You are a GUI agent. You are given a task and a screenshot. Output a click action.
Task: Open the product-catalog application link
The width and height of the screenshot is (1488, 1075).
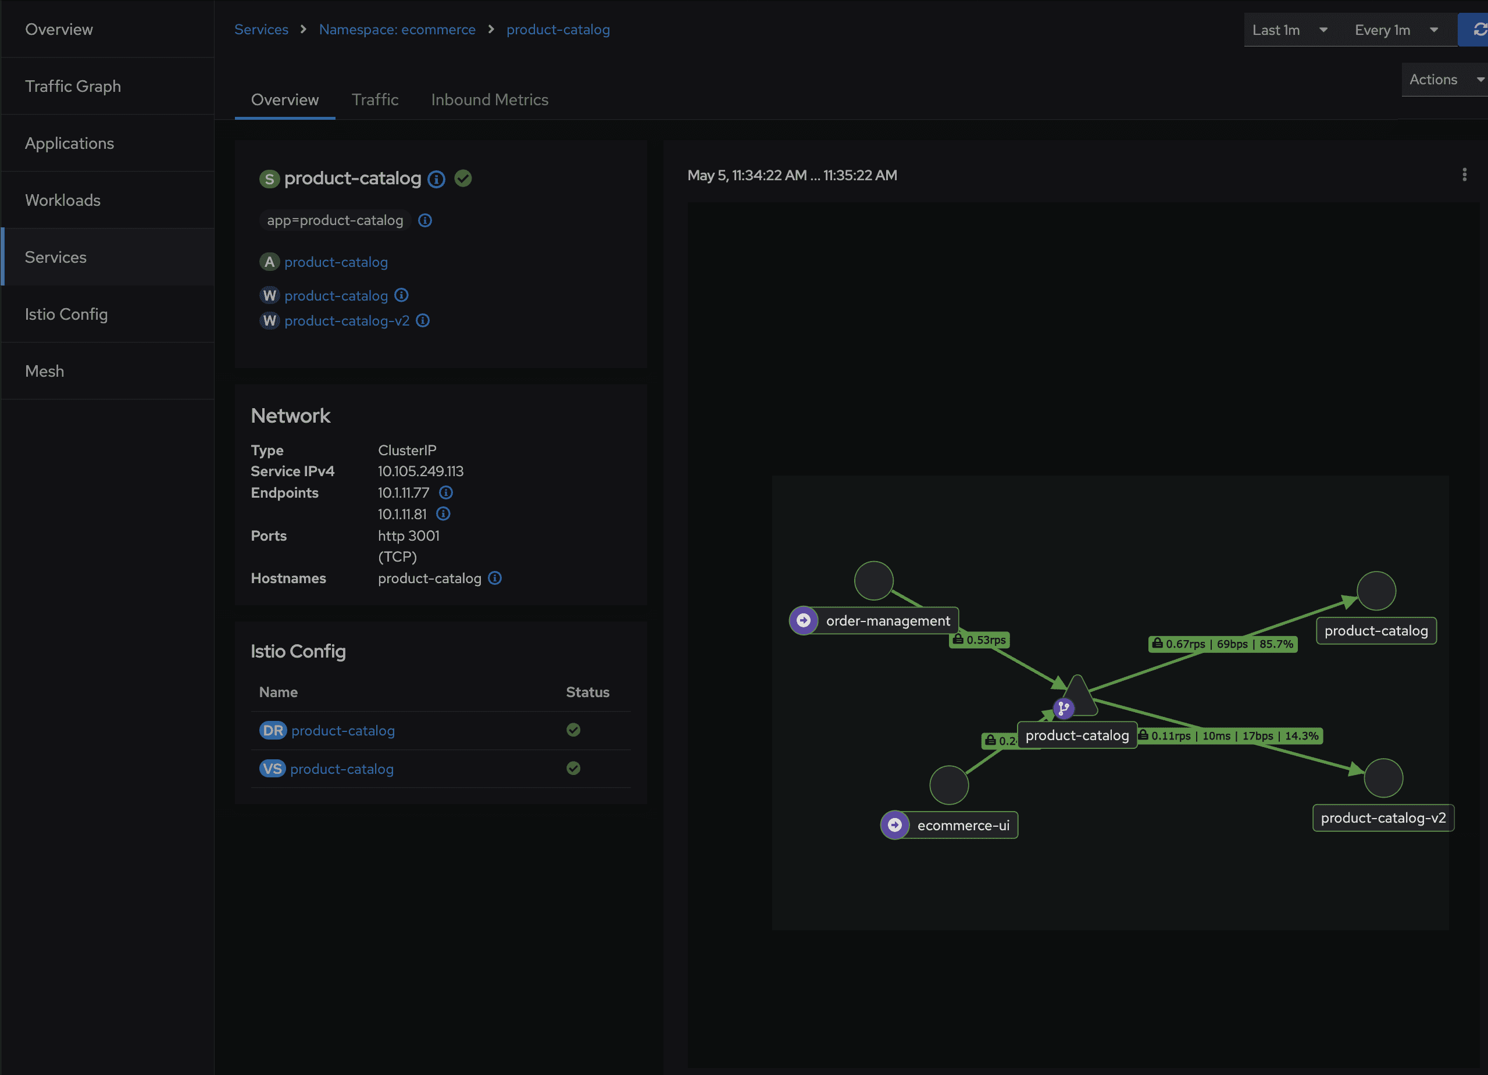[336, 262]
